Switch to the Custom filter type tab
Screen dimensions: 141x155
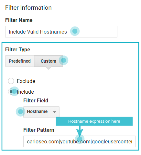[x=49, y=61]
